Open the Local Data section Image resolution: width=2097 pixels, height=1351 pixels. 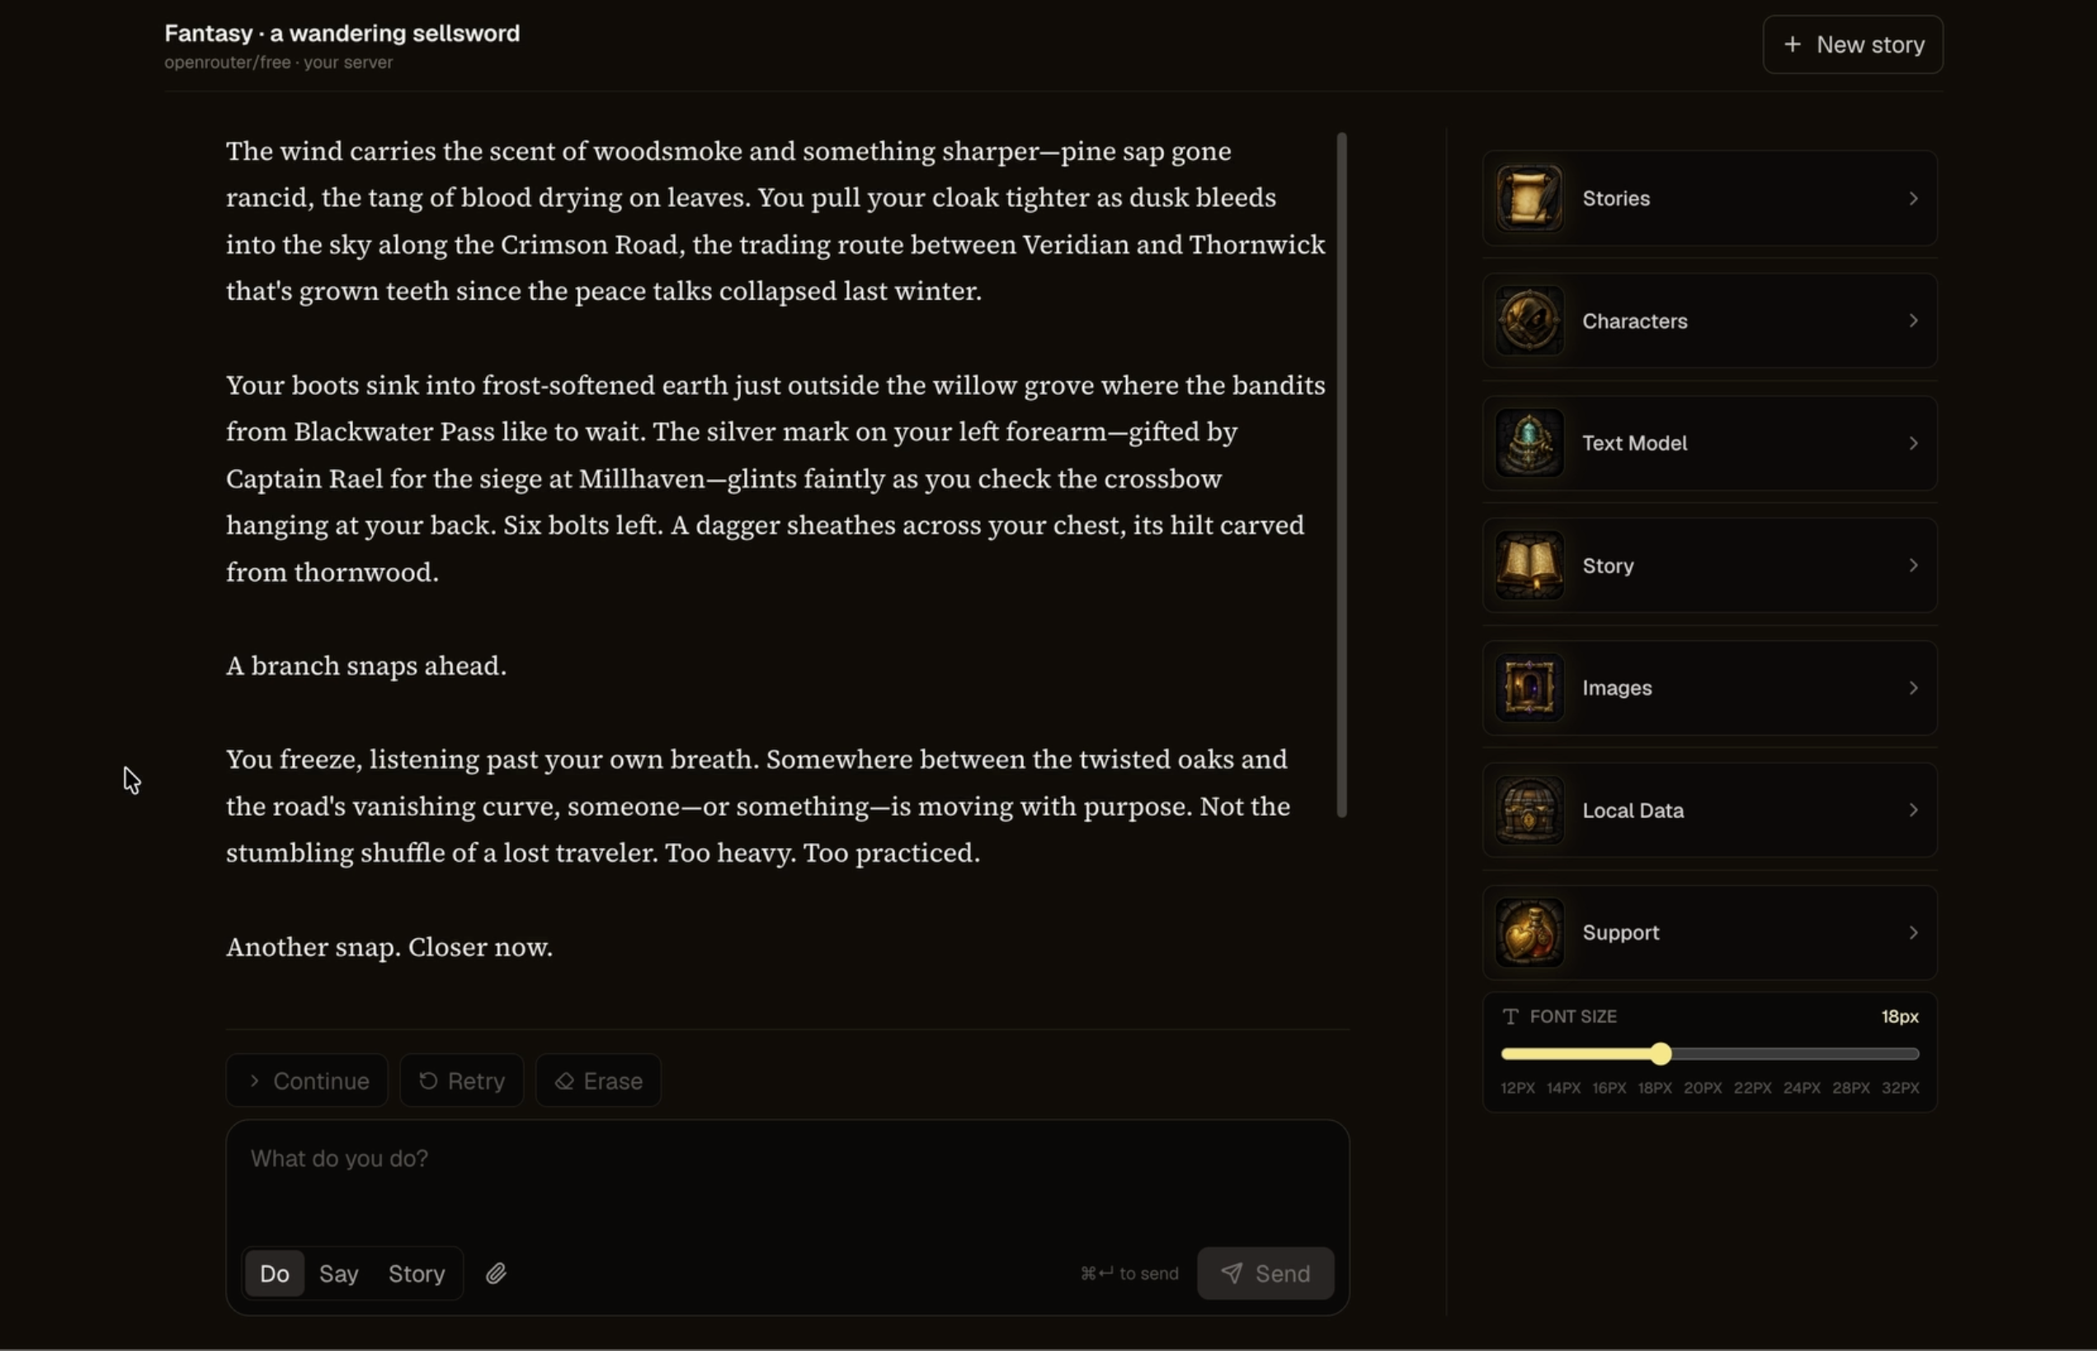[x=1710, y=811]
